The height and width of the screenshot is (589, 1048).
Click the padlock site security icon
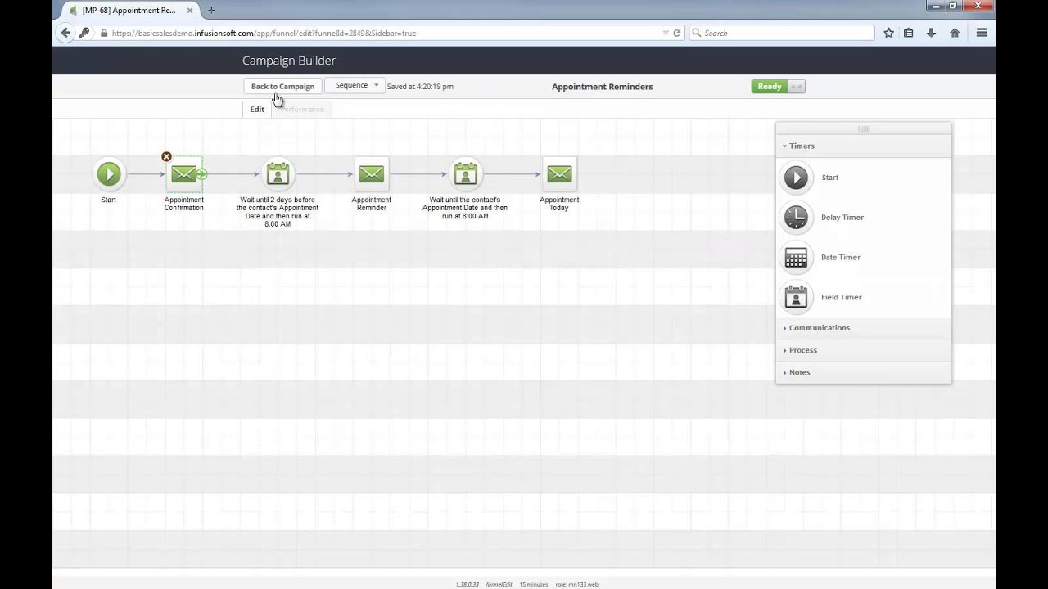104,34
